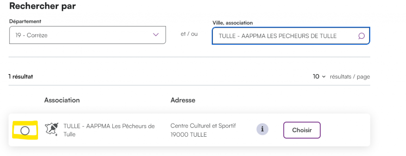Click the small chevron next to 10
Image resolution: width=406 pixels, height=156 pixels.
(x=324, y=77)
